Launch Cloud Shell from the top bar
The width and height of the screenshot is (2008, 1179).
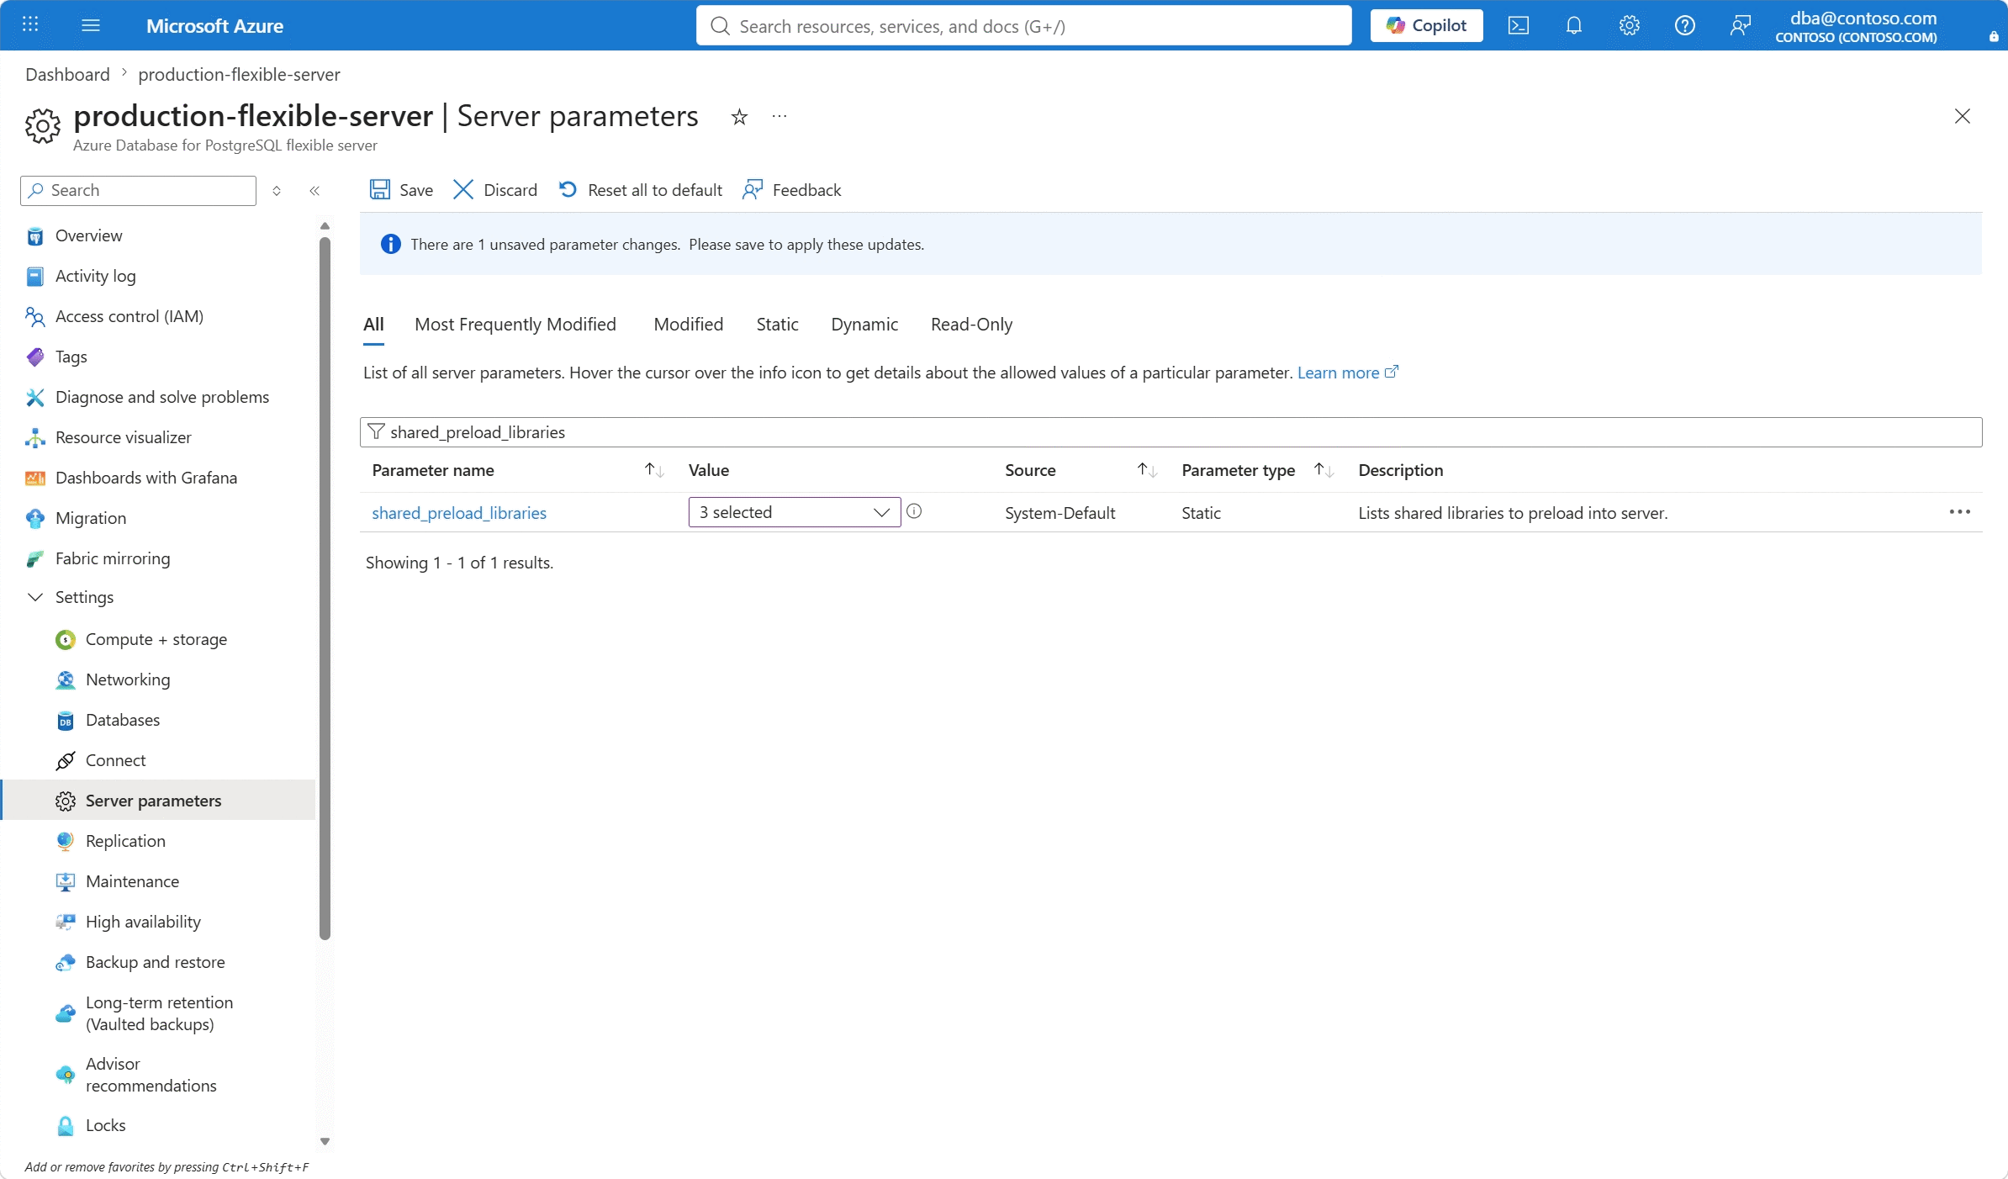pos(1519,25)
